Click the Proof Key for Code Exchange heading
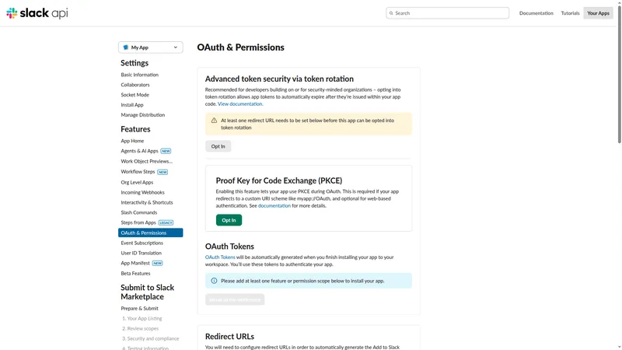 pyautogui.click(x=279, y=180)
